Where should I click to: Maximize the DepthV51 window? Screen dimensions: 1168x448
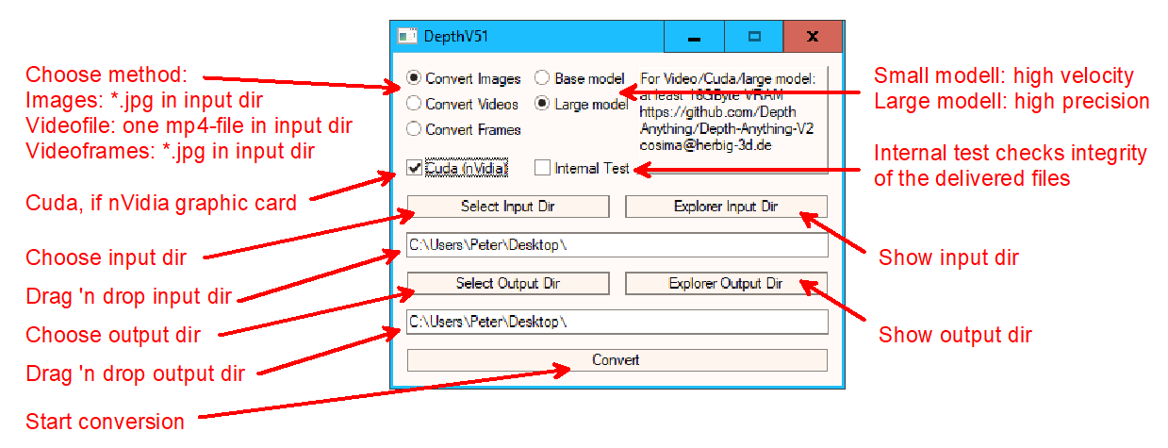(754, 37)
